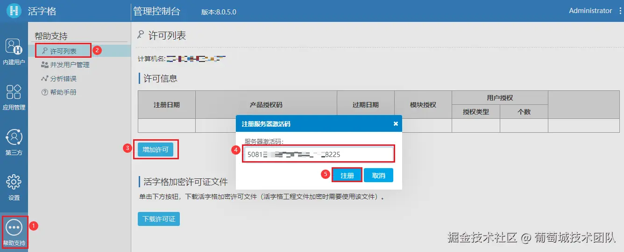624x252 pixels.
Task: Close the 注册服务器激活码 dialog
Action: 396,123
